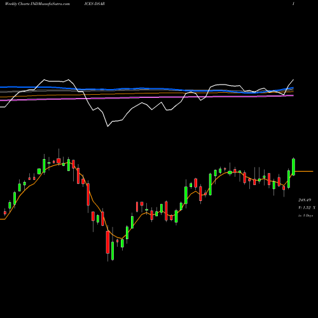Click the last green weekly candlestick
This screenshot has width=318, height=318.
tap(294, 167)
